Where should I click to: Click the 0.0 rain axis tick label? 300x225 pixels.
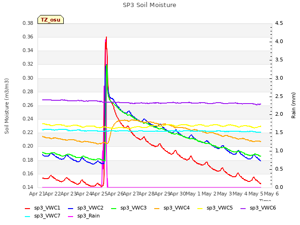pyautogui.click(x=279, y=187)
